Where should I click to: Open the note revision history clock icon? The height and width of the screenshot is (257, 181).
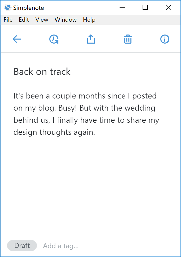click(54, 39)
